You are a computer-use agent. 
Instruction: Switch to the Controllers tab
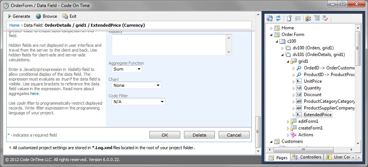307,157
